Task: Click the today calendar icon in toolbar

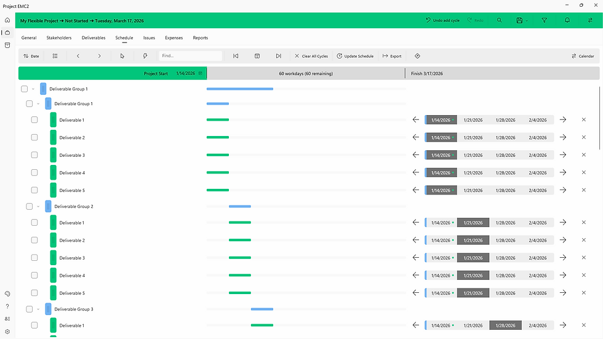Action: [x=257, y=56]
